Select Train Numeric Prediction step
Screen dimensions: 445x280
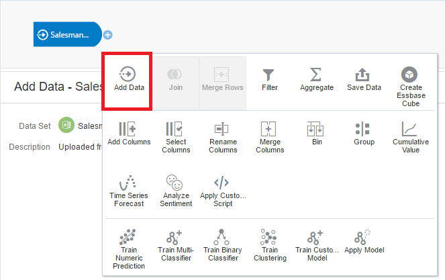point(129,249)
